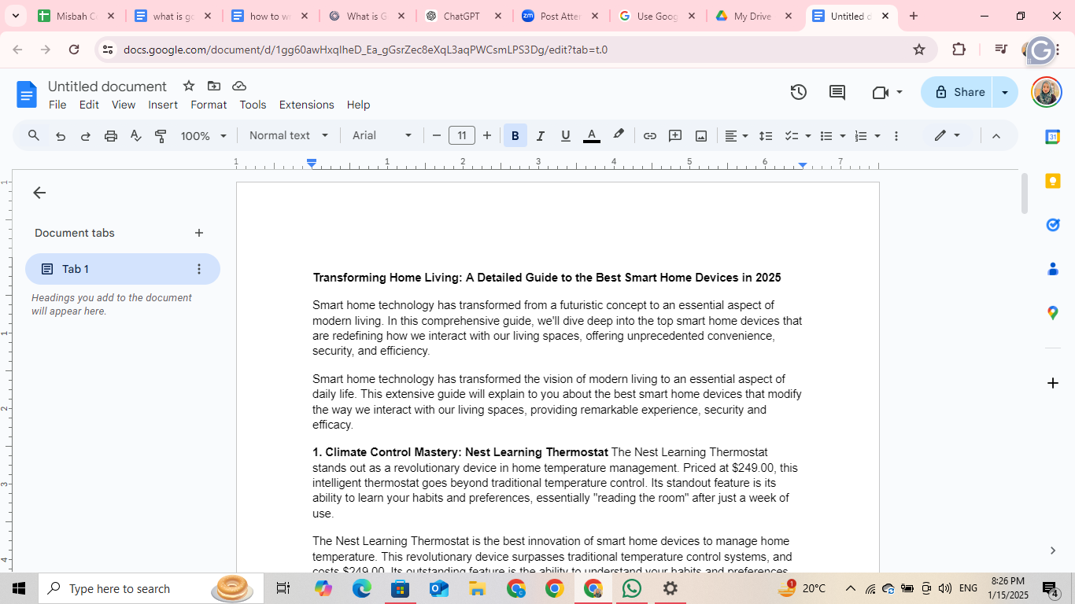Screen dimensions: 1075x604
Task: Toggle italic formatting
Action: pyautogui.click(x=540, y=136)
